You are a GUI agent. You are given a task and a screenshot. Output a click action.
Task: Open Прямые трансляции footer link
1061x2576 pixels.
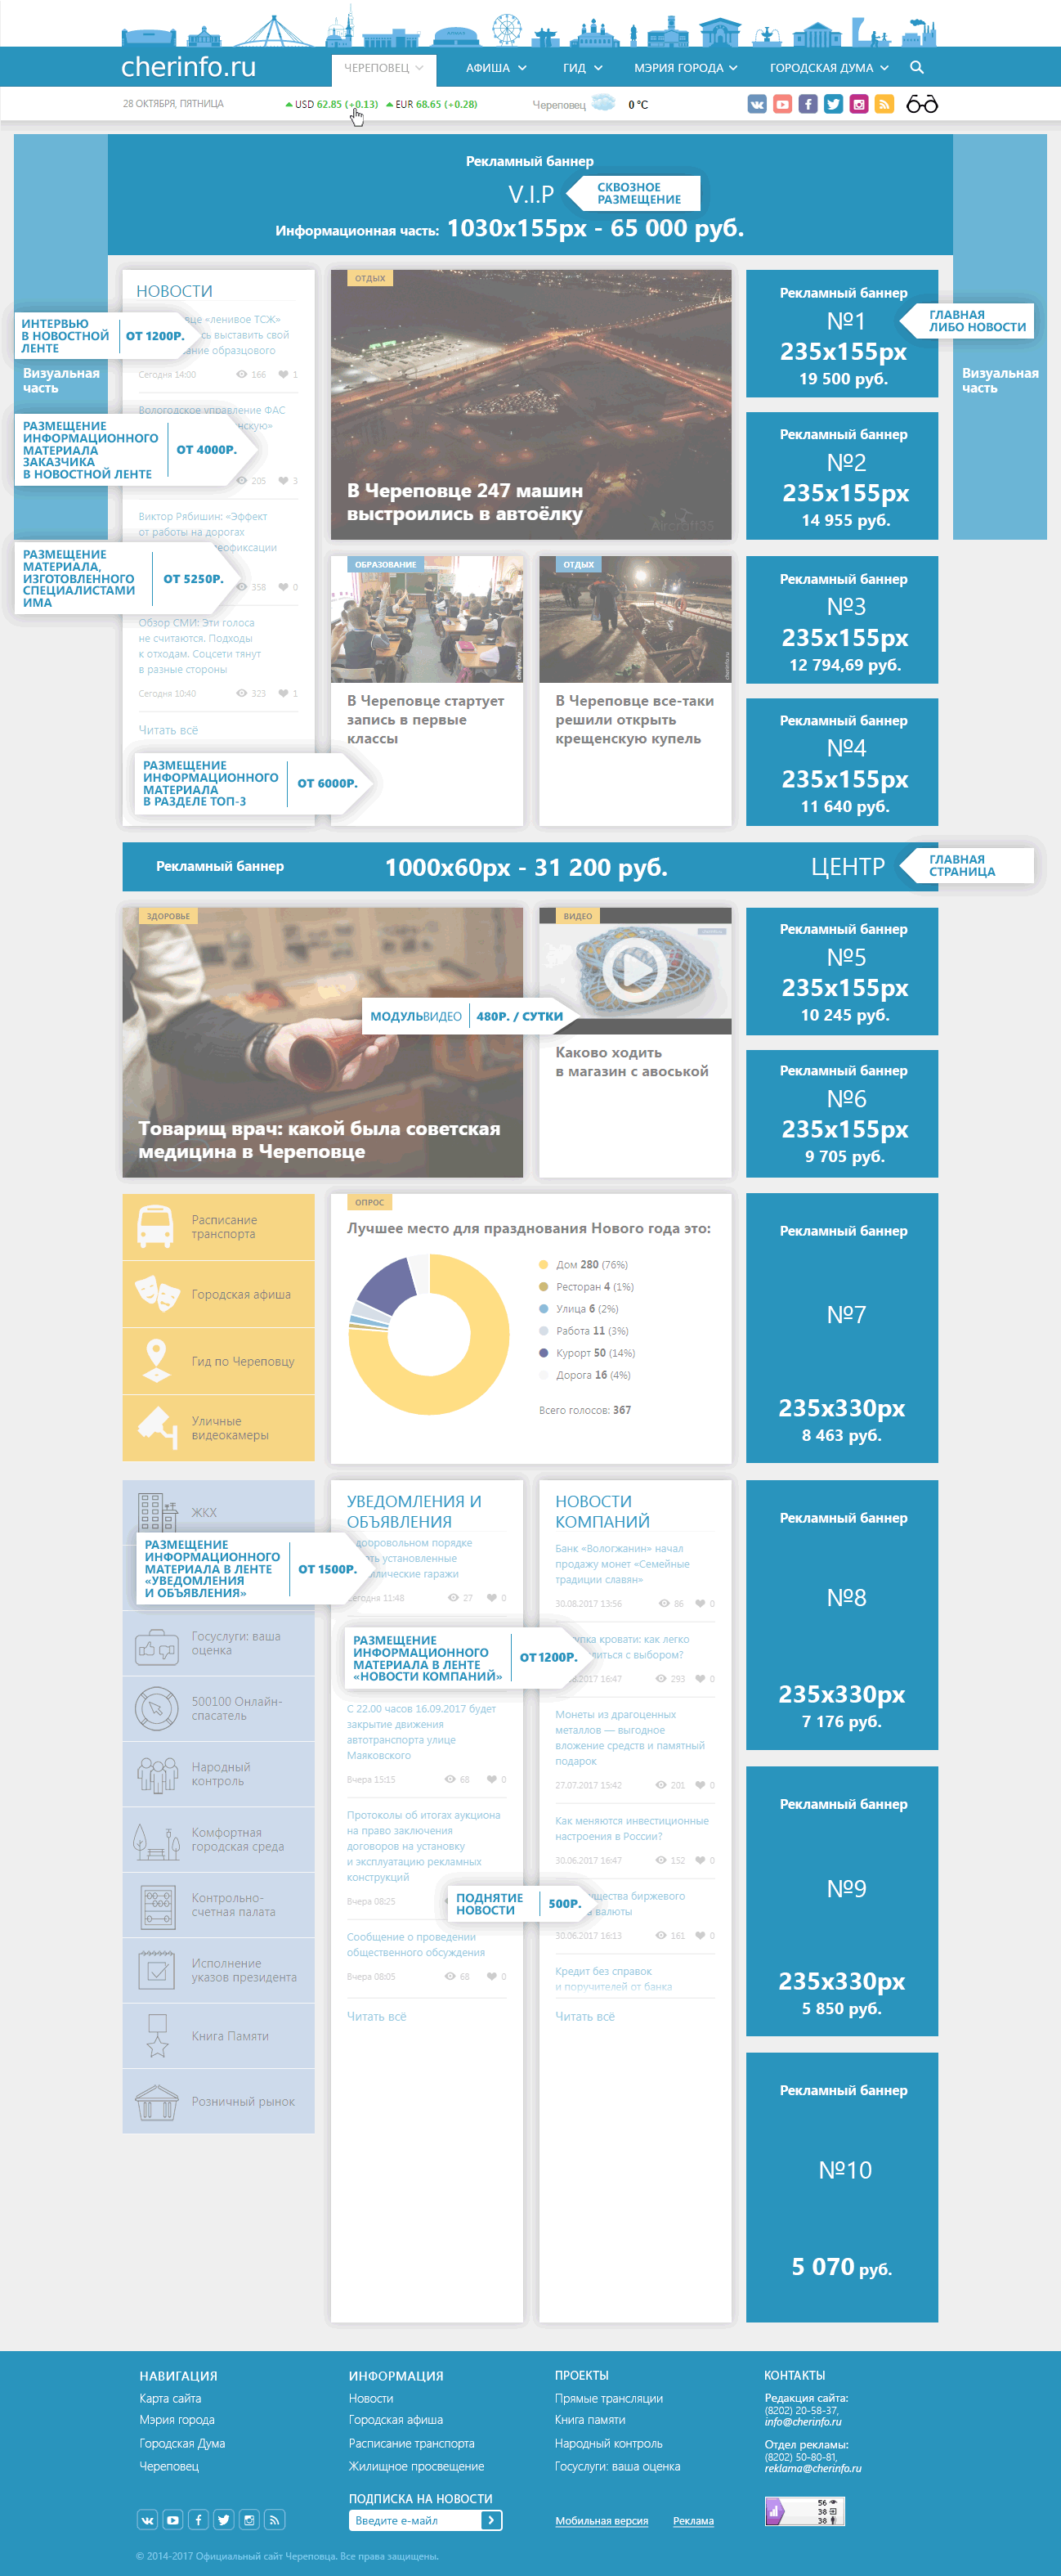609,2398
